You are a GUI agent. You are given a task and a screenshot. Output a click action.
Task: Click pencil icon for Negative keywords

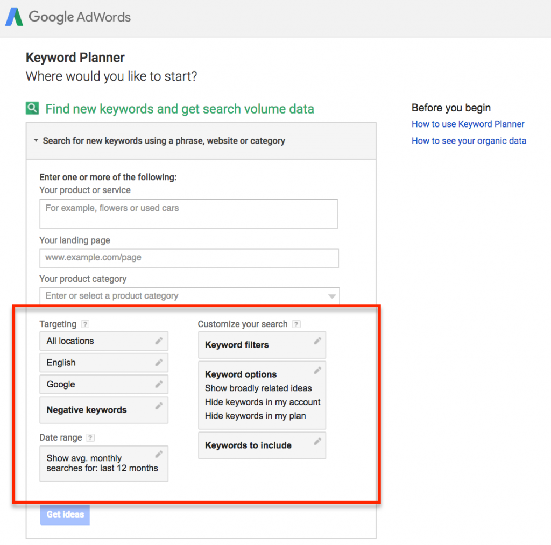(159, 406)
